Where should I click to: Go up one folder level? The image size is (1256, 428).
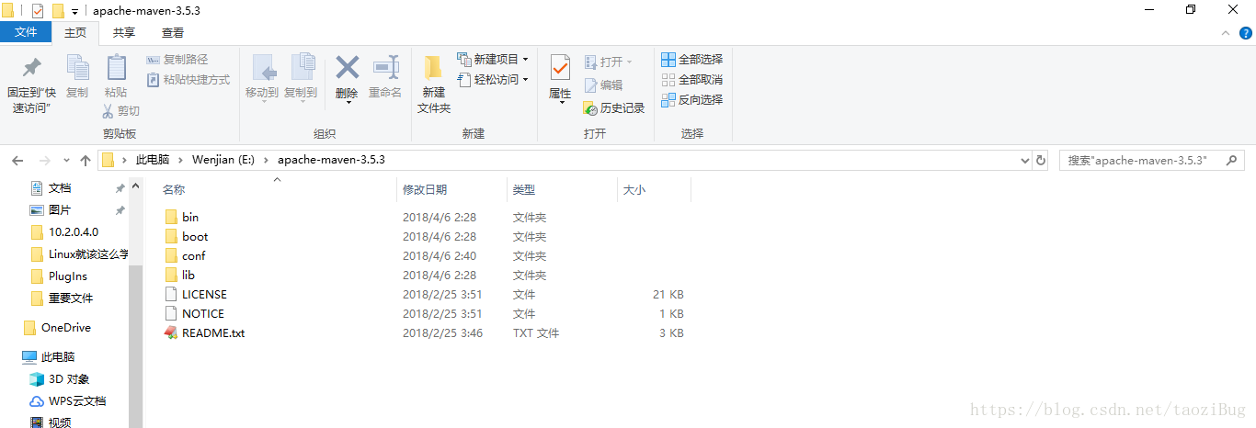pos(86,160)
